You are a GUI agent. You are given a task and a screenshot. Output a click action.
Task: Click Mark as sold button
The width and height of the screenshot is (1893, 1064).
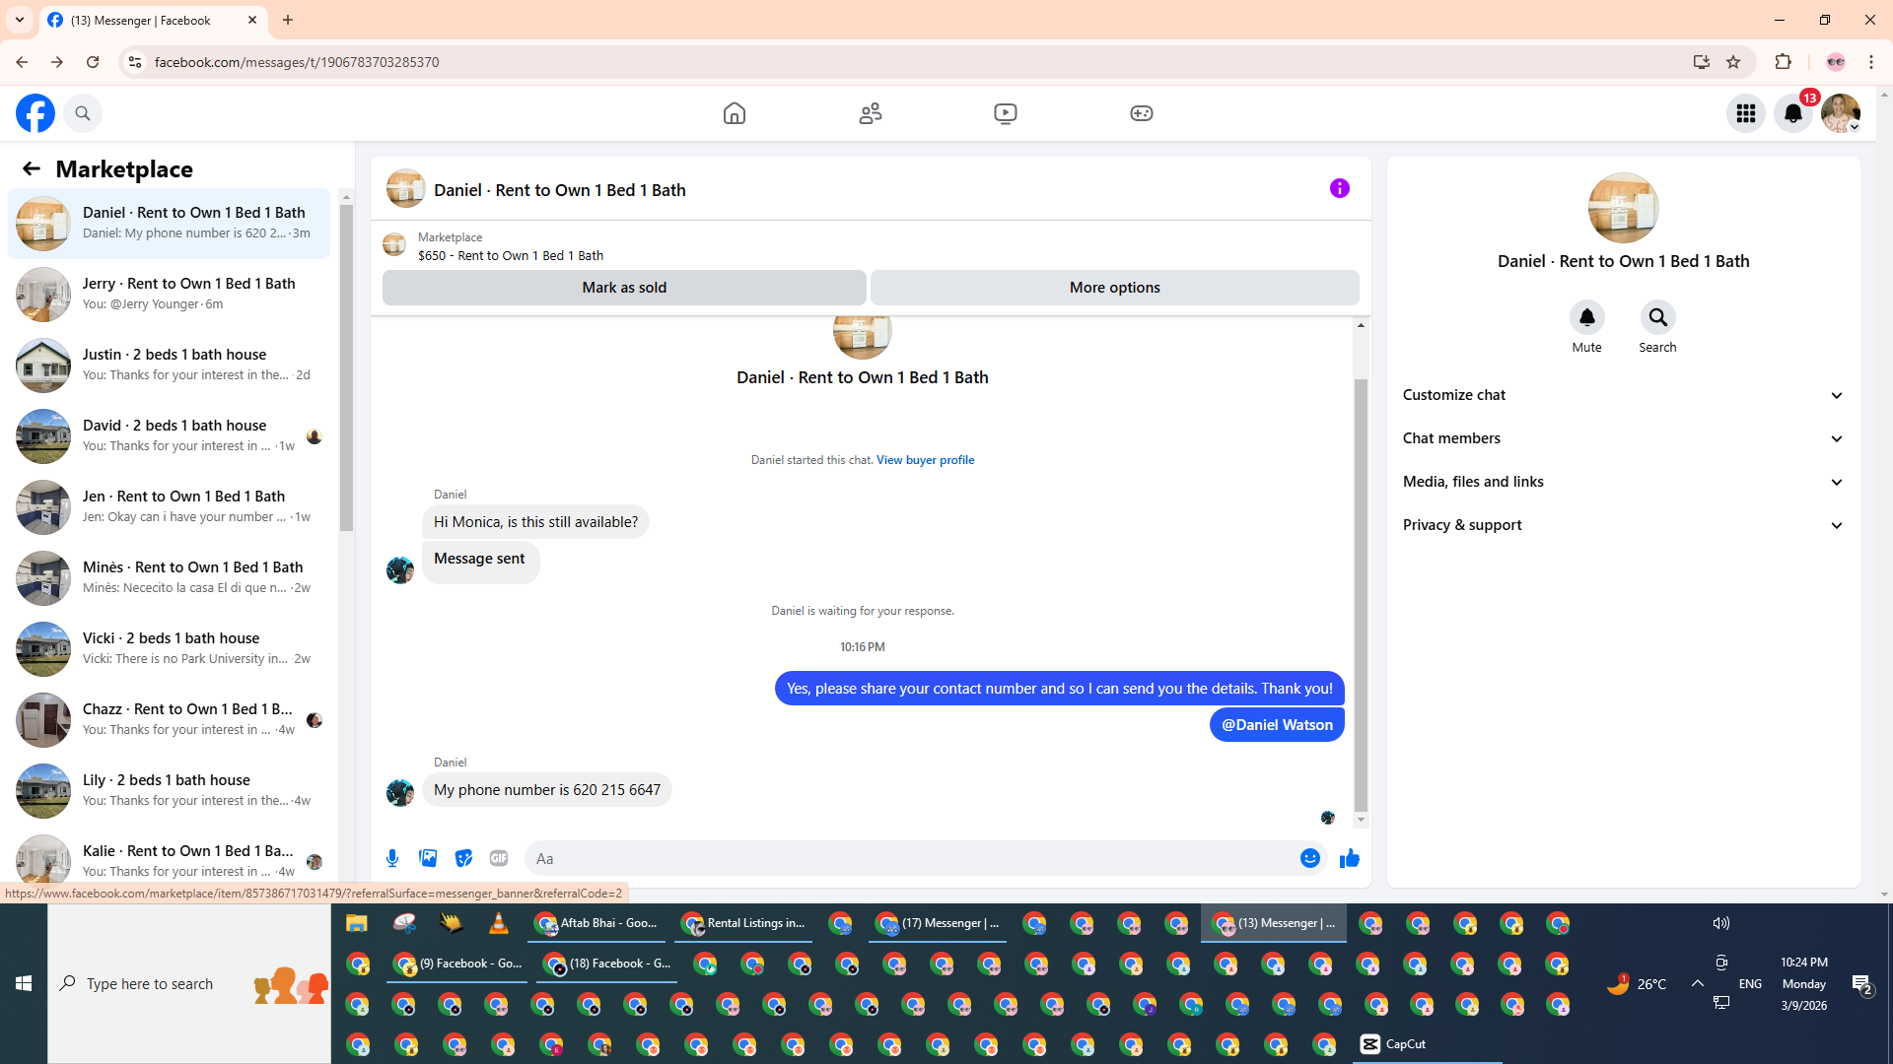click(624, 288)
